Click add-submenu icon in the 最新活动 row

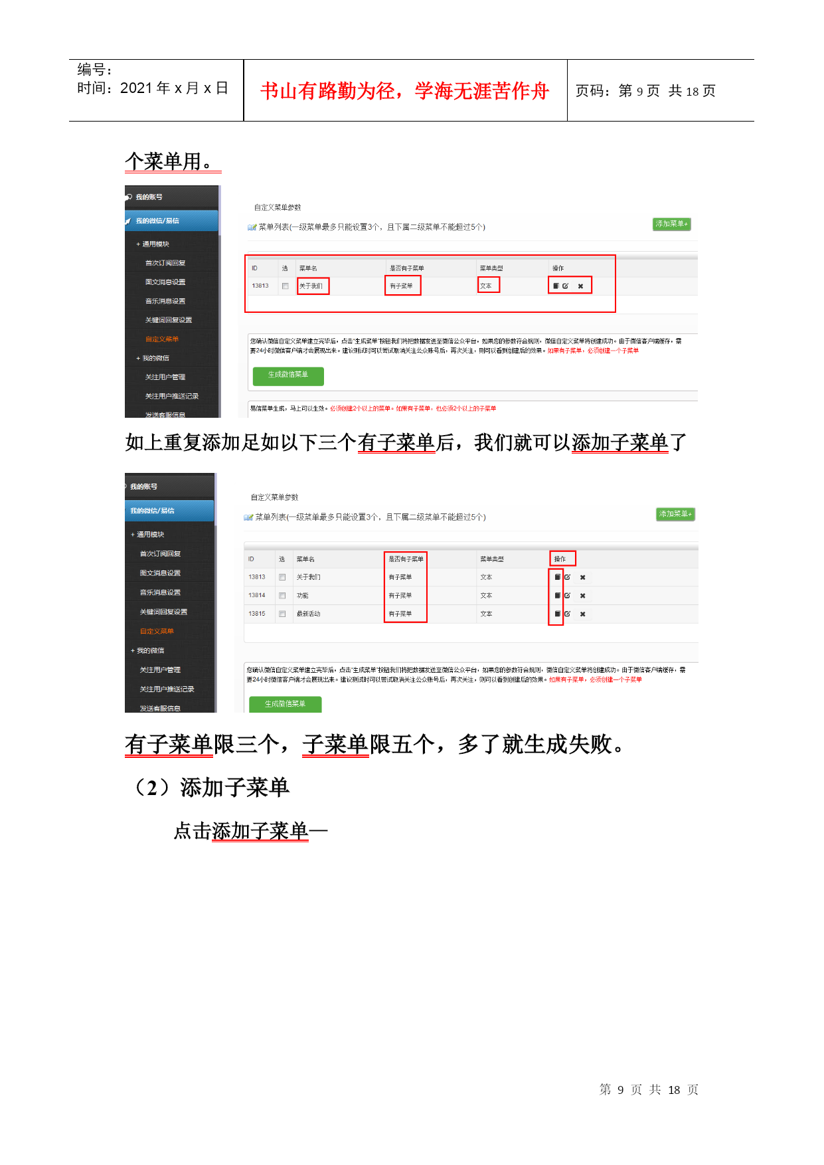[557, 614]
